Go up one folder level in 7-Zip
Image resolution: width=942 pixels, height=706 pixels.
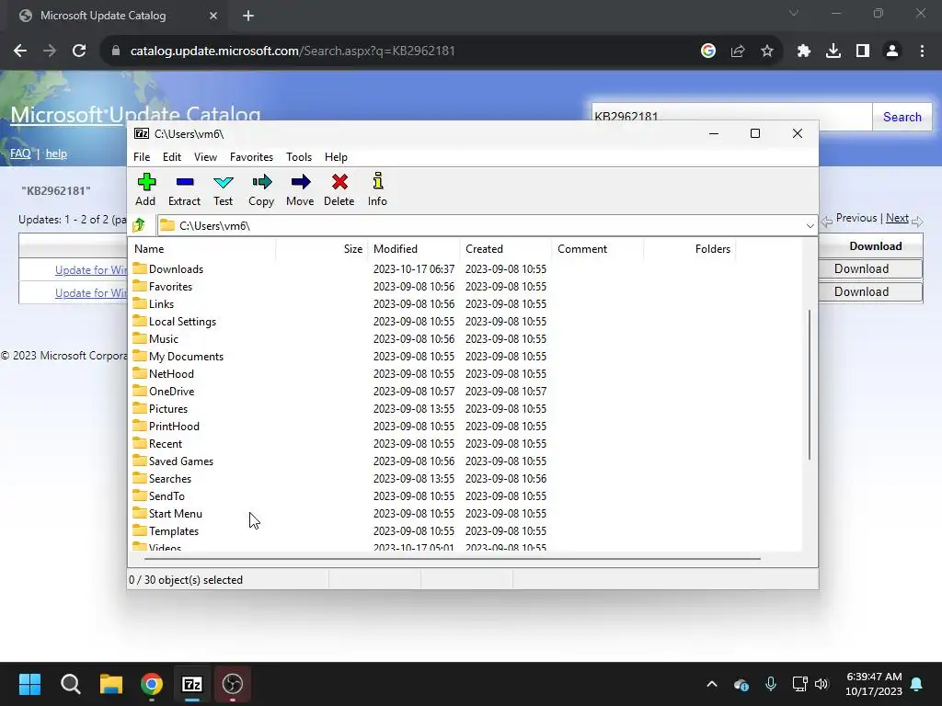[x=140, y=225]
